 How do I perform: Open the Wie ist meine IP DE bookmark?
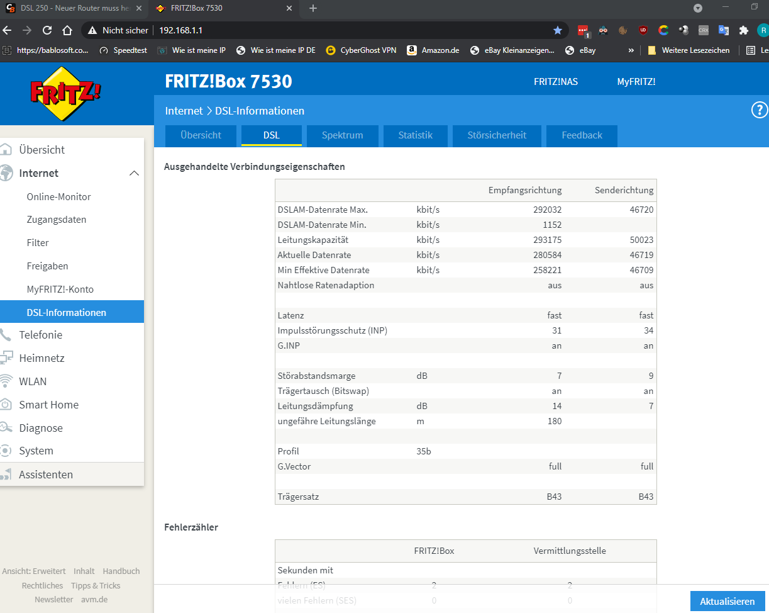pyautogui.click(x=275, y=50)
